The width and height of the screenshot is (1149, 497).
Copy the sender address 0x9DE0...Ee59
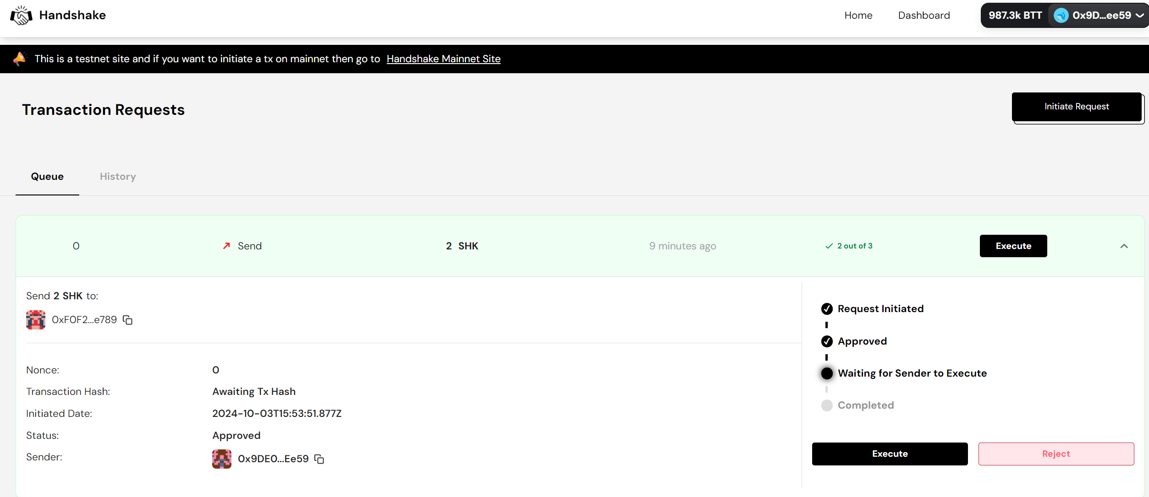[319, 459]
